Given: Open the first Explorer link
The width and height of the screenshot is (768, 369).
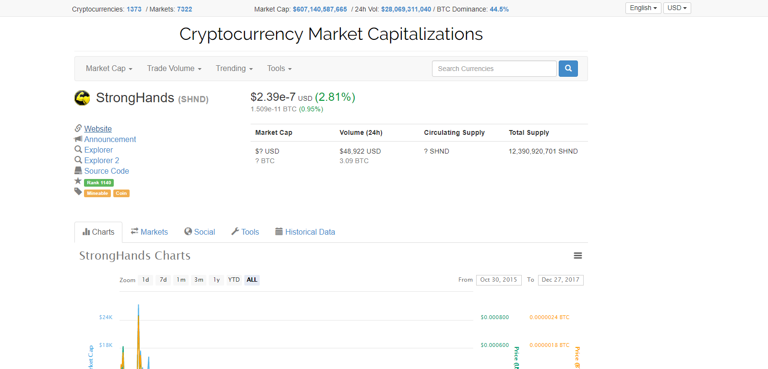Looking at the screenshot, I should (x=98, y=150).
